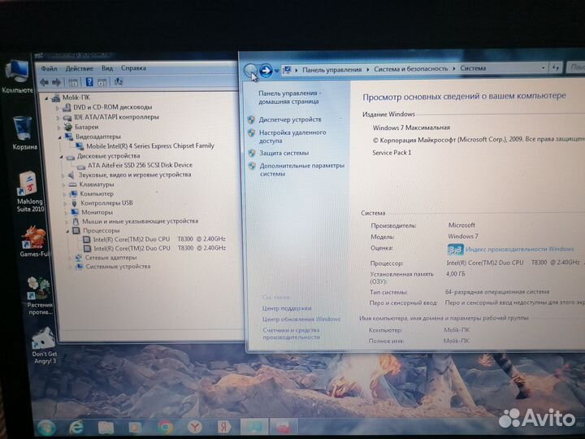The image size is (585, 439).
Task: Open the Windows Start button
Action: pyautogui.click(x=46, y=428)
